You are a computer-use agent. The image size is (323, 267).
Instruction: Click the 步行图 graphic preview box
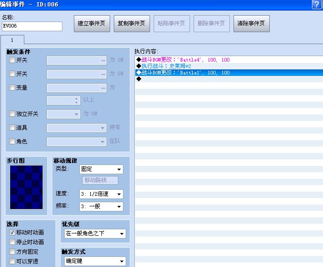(x=26, y=187)
